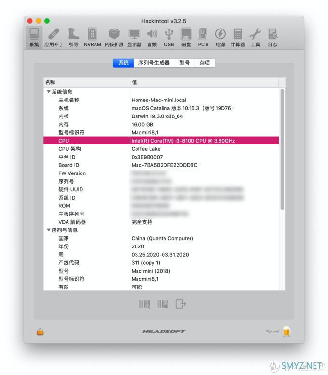328x375 pixels.
Task: Collapse the 序列号信息 group
Action: click(49, 230)
